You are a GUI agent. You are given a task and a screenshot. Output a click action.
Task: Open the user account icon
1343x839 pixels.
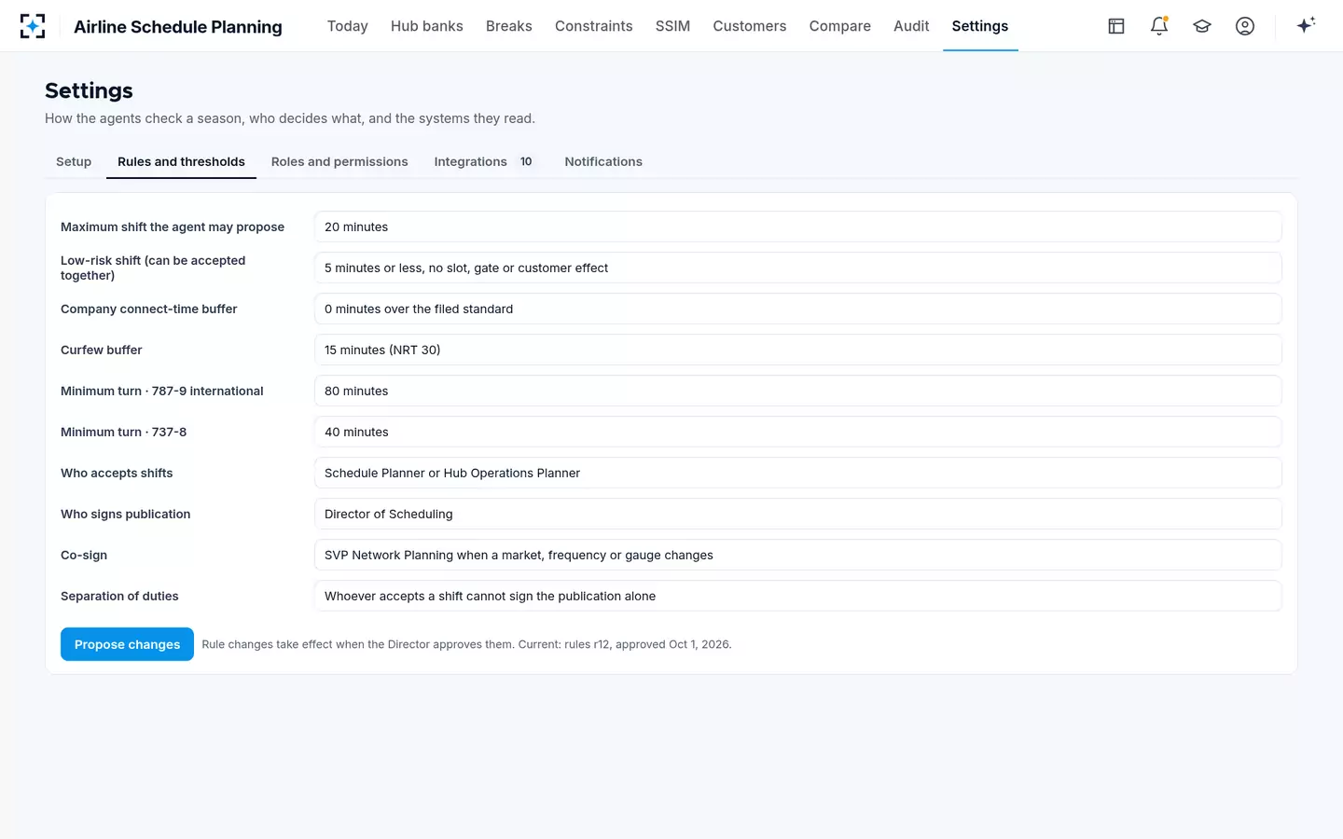[x=1245, y=26]
